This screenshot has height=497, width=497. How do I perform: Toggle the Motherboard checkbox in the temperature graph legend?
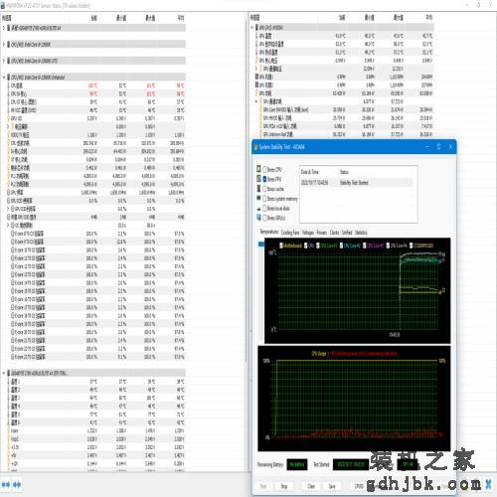[281, 246]
